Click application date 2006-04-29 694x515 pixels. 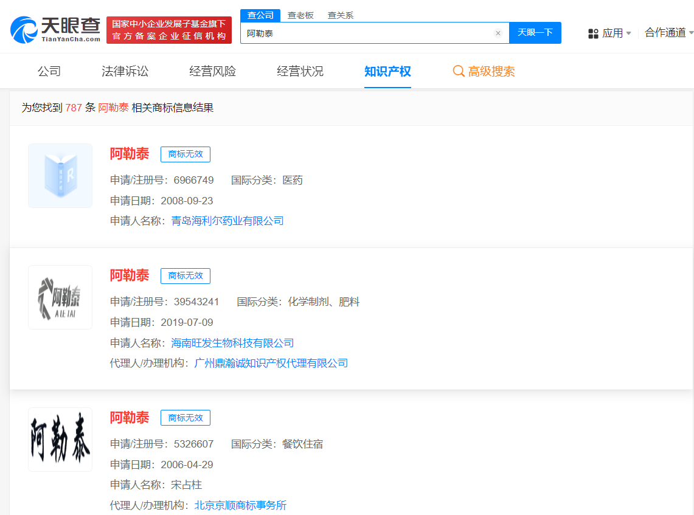tap(187, 465)
